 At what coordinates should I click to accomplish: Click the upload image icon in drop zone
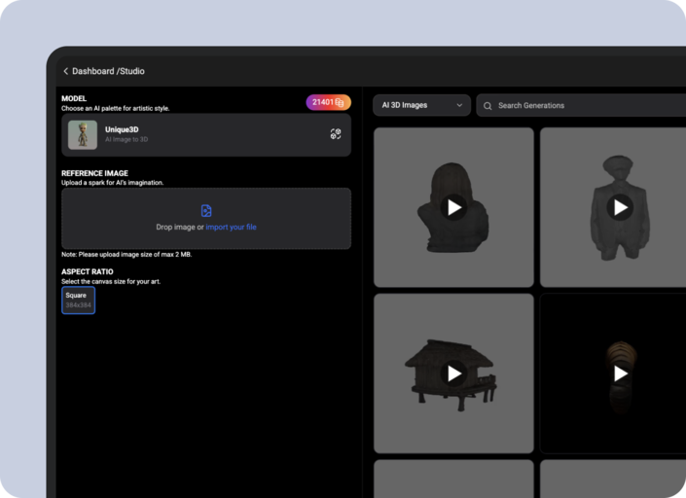pyautogui.click(x=206, y=210)
